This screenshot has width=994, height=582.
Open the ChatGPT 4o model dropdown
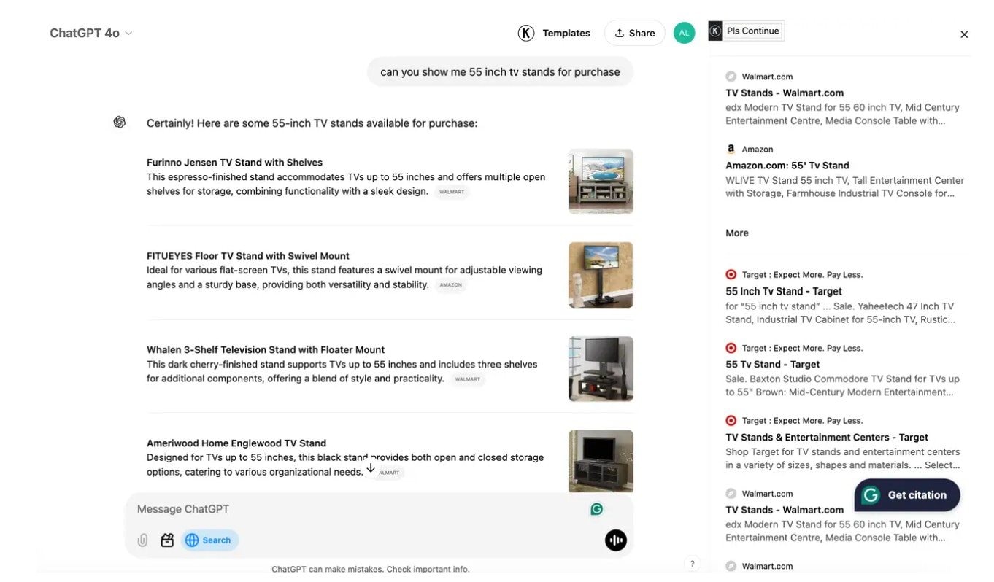point(91,33)
